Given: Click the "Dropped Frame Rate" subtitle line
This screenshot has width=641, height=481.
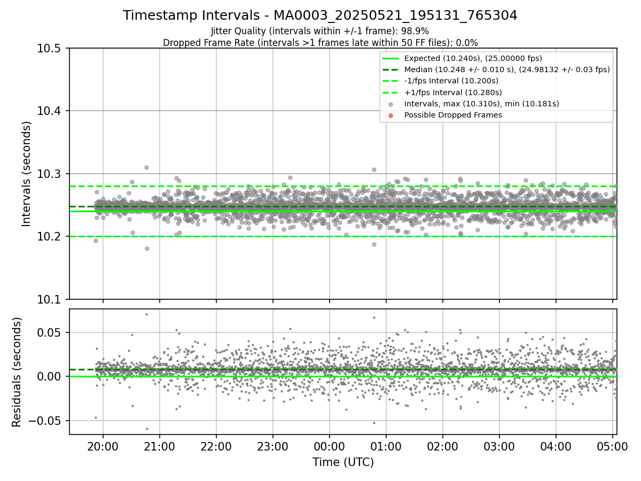Looking at the screenshot, I should (x=320, y=42).
